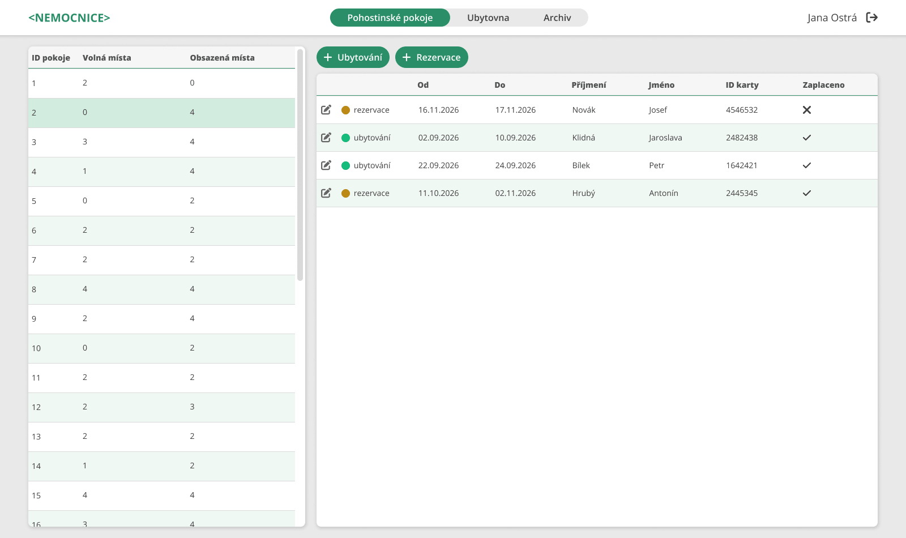Switch to the Ubytovna tab

pyautogui.click(x=488, y=18)
